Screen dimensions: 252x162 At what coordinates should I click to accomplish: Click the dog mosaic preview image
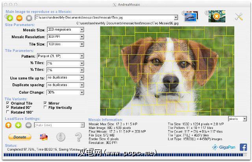pyautogui.click(x=167, y=71)
